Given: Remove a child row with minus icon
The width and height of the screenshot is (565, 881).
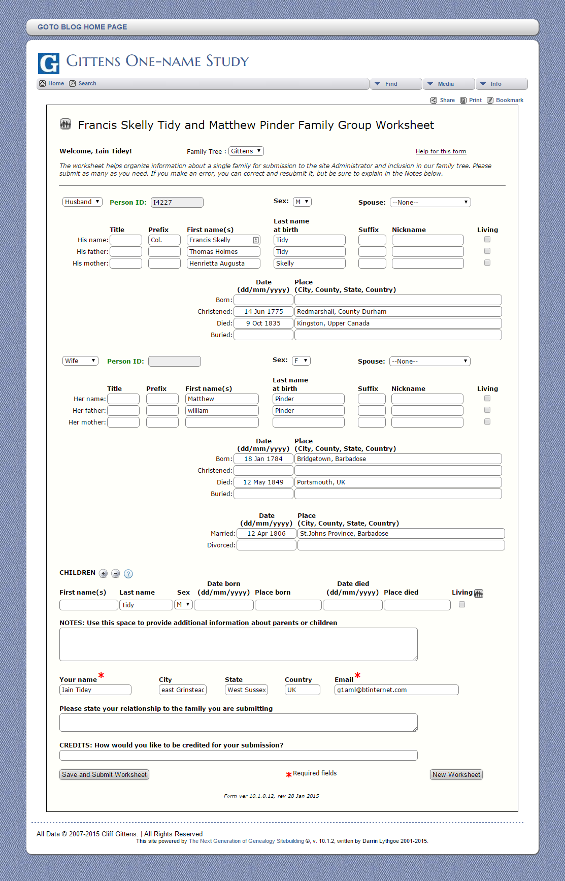Looking at the screenshot, I should tap(116, 574).
